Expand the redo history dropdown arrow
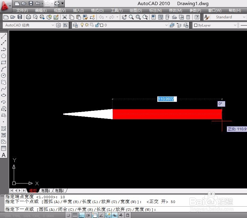Screen dimensions: 247x218 [x=117, y=17]
